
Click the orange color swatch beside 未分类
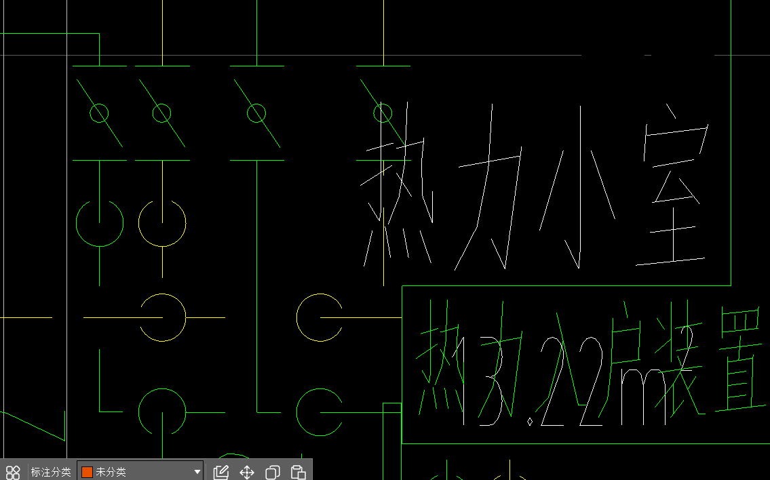87,472
